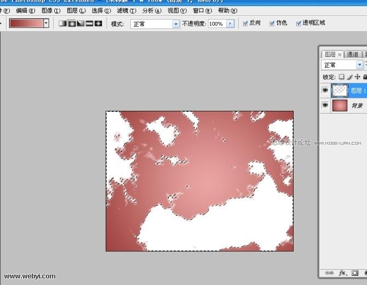Open the 图层(L) menu
367x285 pixels.
(x=76, y=11)
